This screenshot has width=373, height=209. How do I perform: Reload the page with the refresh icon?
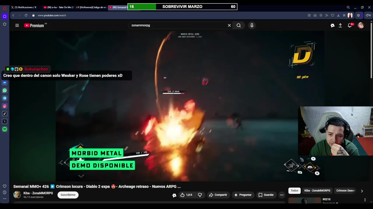point(26,15)
